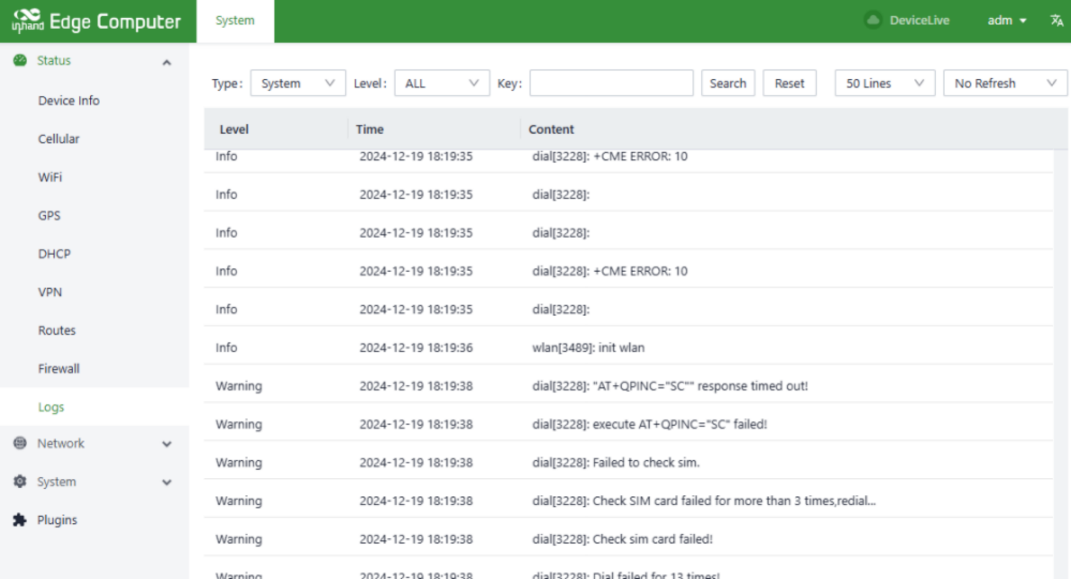1071x580 pixels.
Task: Open the adm user account menu
Action: coord(1006,21)
